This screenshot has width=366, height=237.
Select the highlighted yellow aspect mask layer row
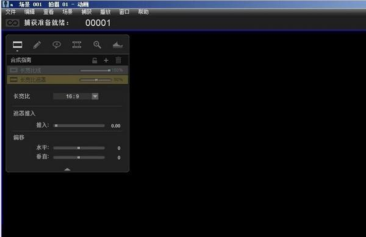(x=68, y=80)
